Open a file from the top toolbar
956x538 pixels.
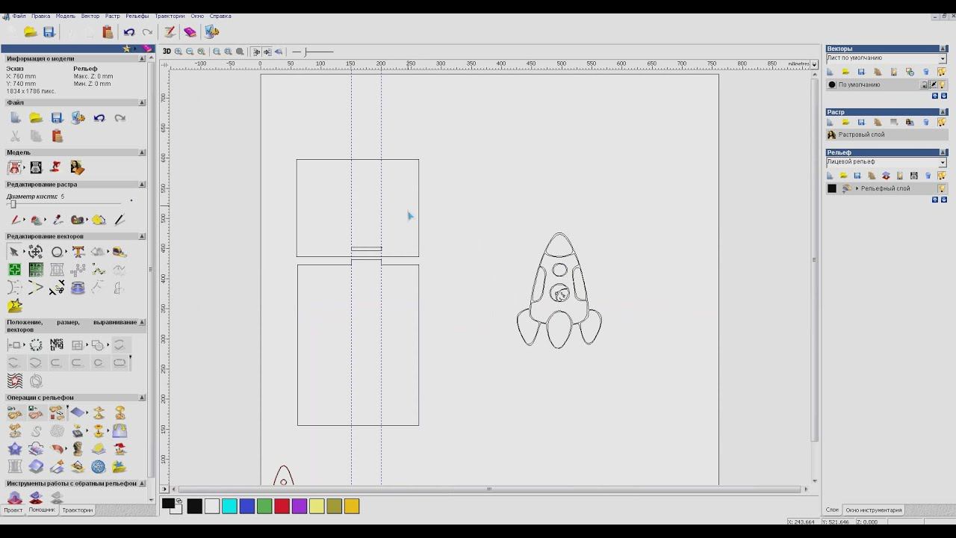(x=31, y=32)
